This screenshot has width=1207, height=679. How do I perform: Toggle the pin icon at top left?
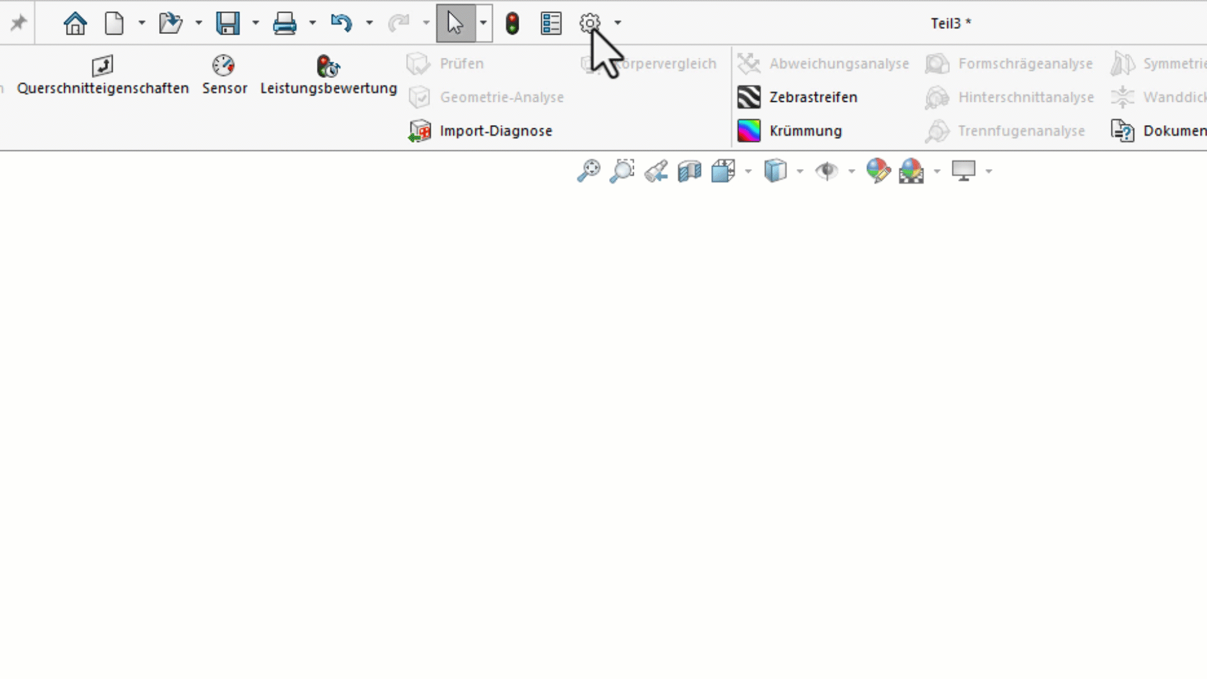(x=18, y=24)
